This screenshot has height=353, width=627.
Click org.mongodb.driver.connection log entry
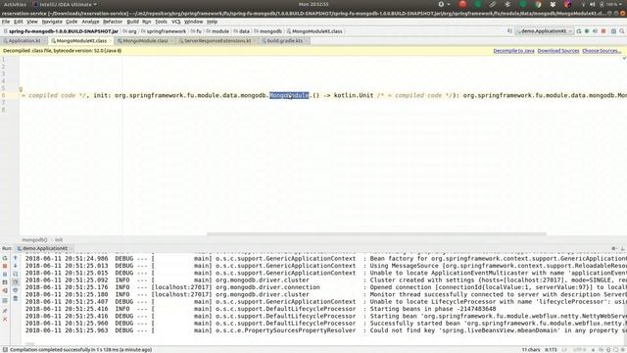[267, 287]
